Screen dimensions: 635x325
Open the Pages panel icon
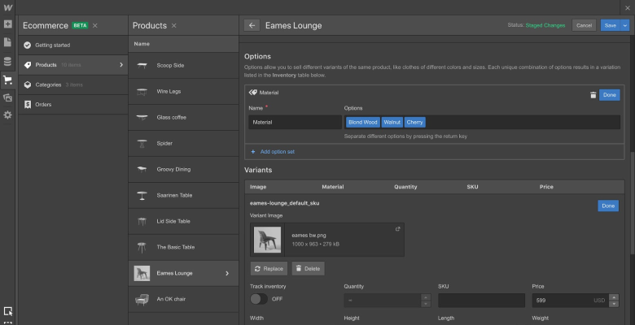[x=7, y=42]
